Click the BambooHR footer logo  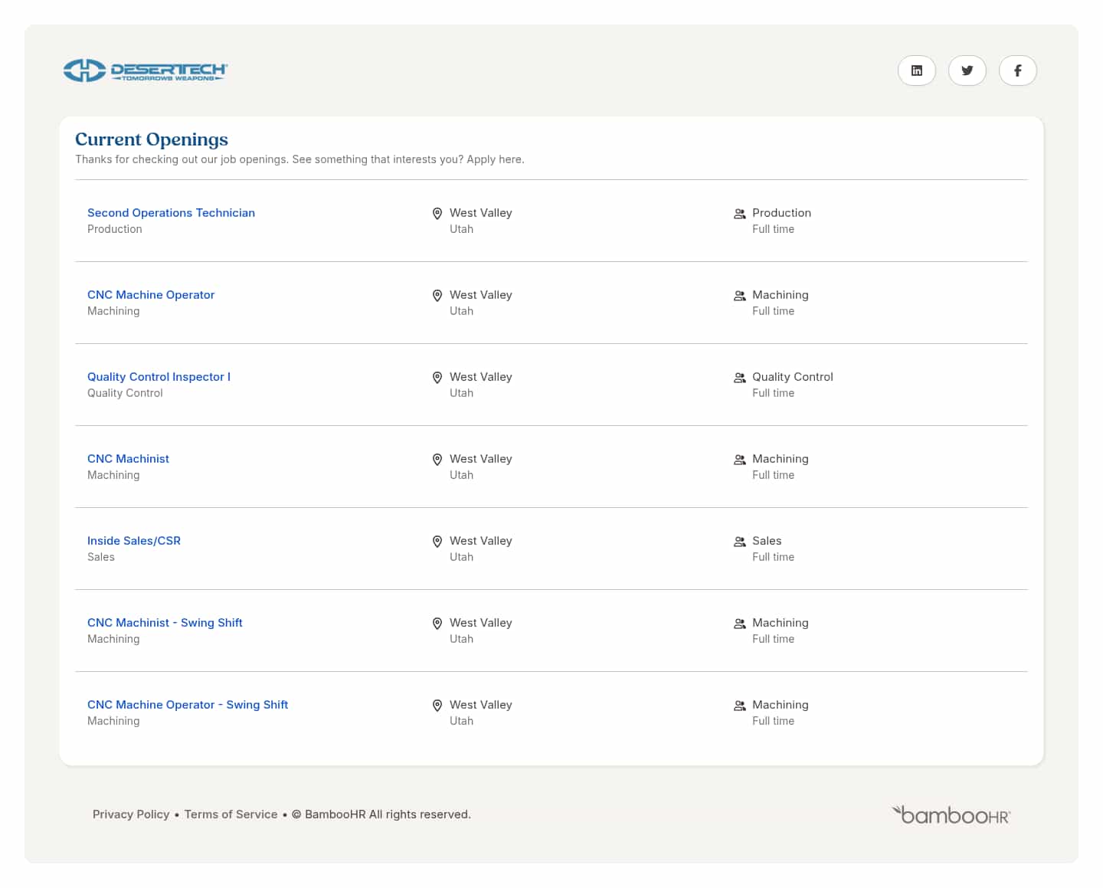tap(951, 814)
